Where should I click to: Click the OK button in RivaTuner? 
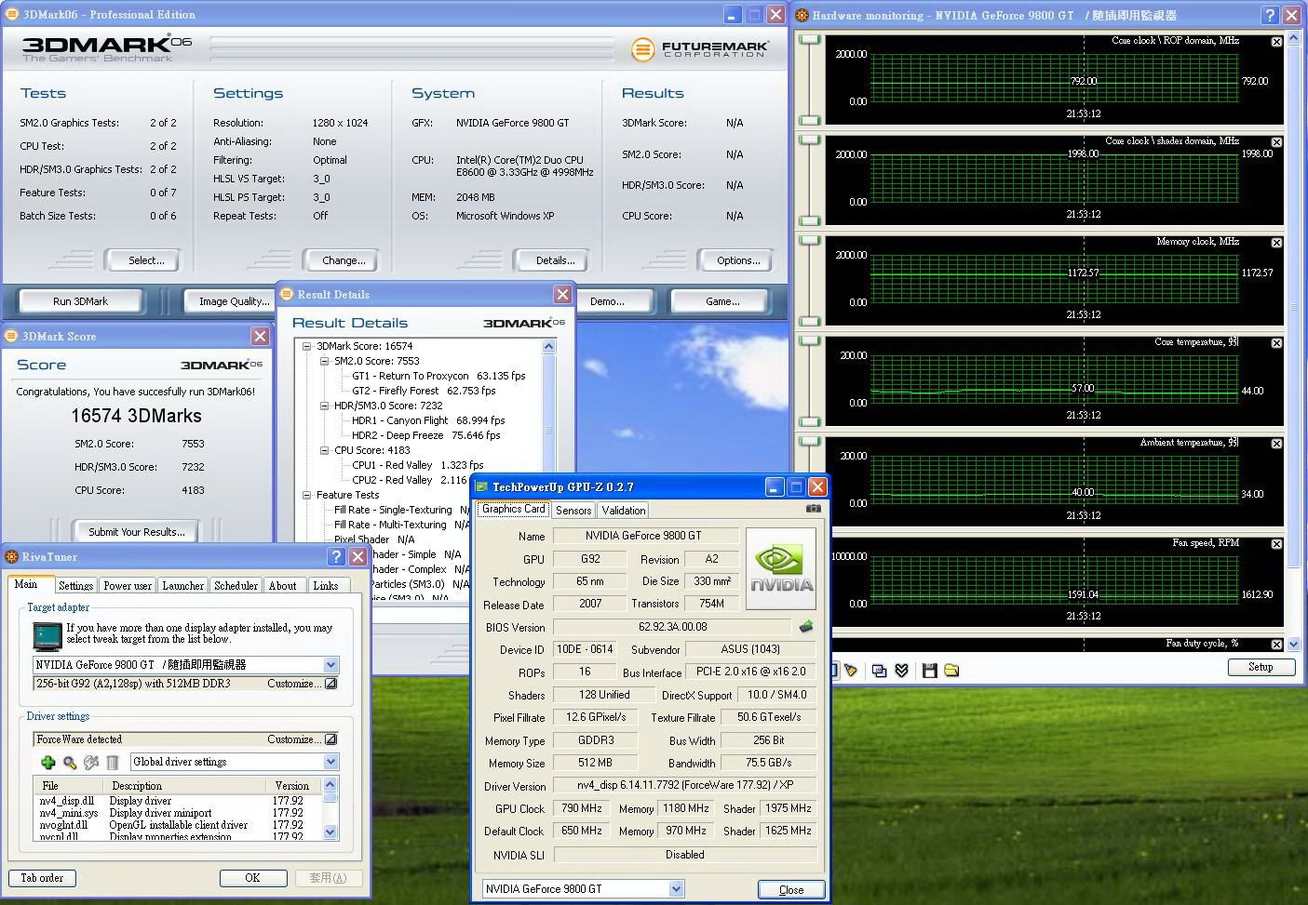click(252, 878)
